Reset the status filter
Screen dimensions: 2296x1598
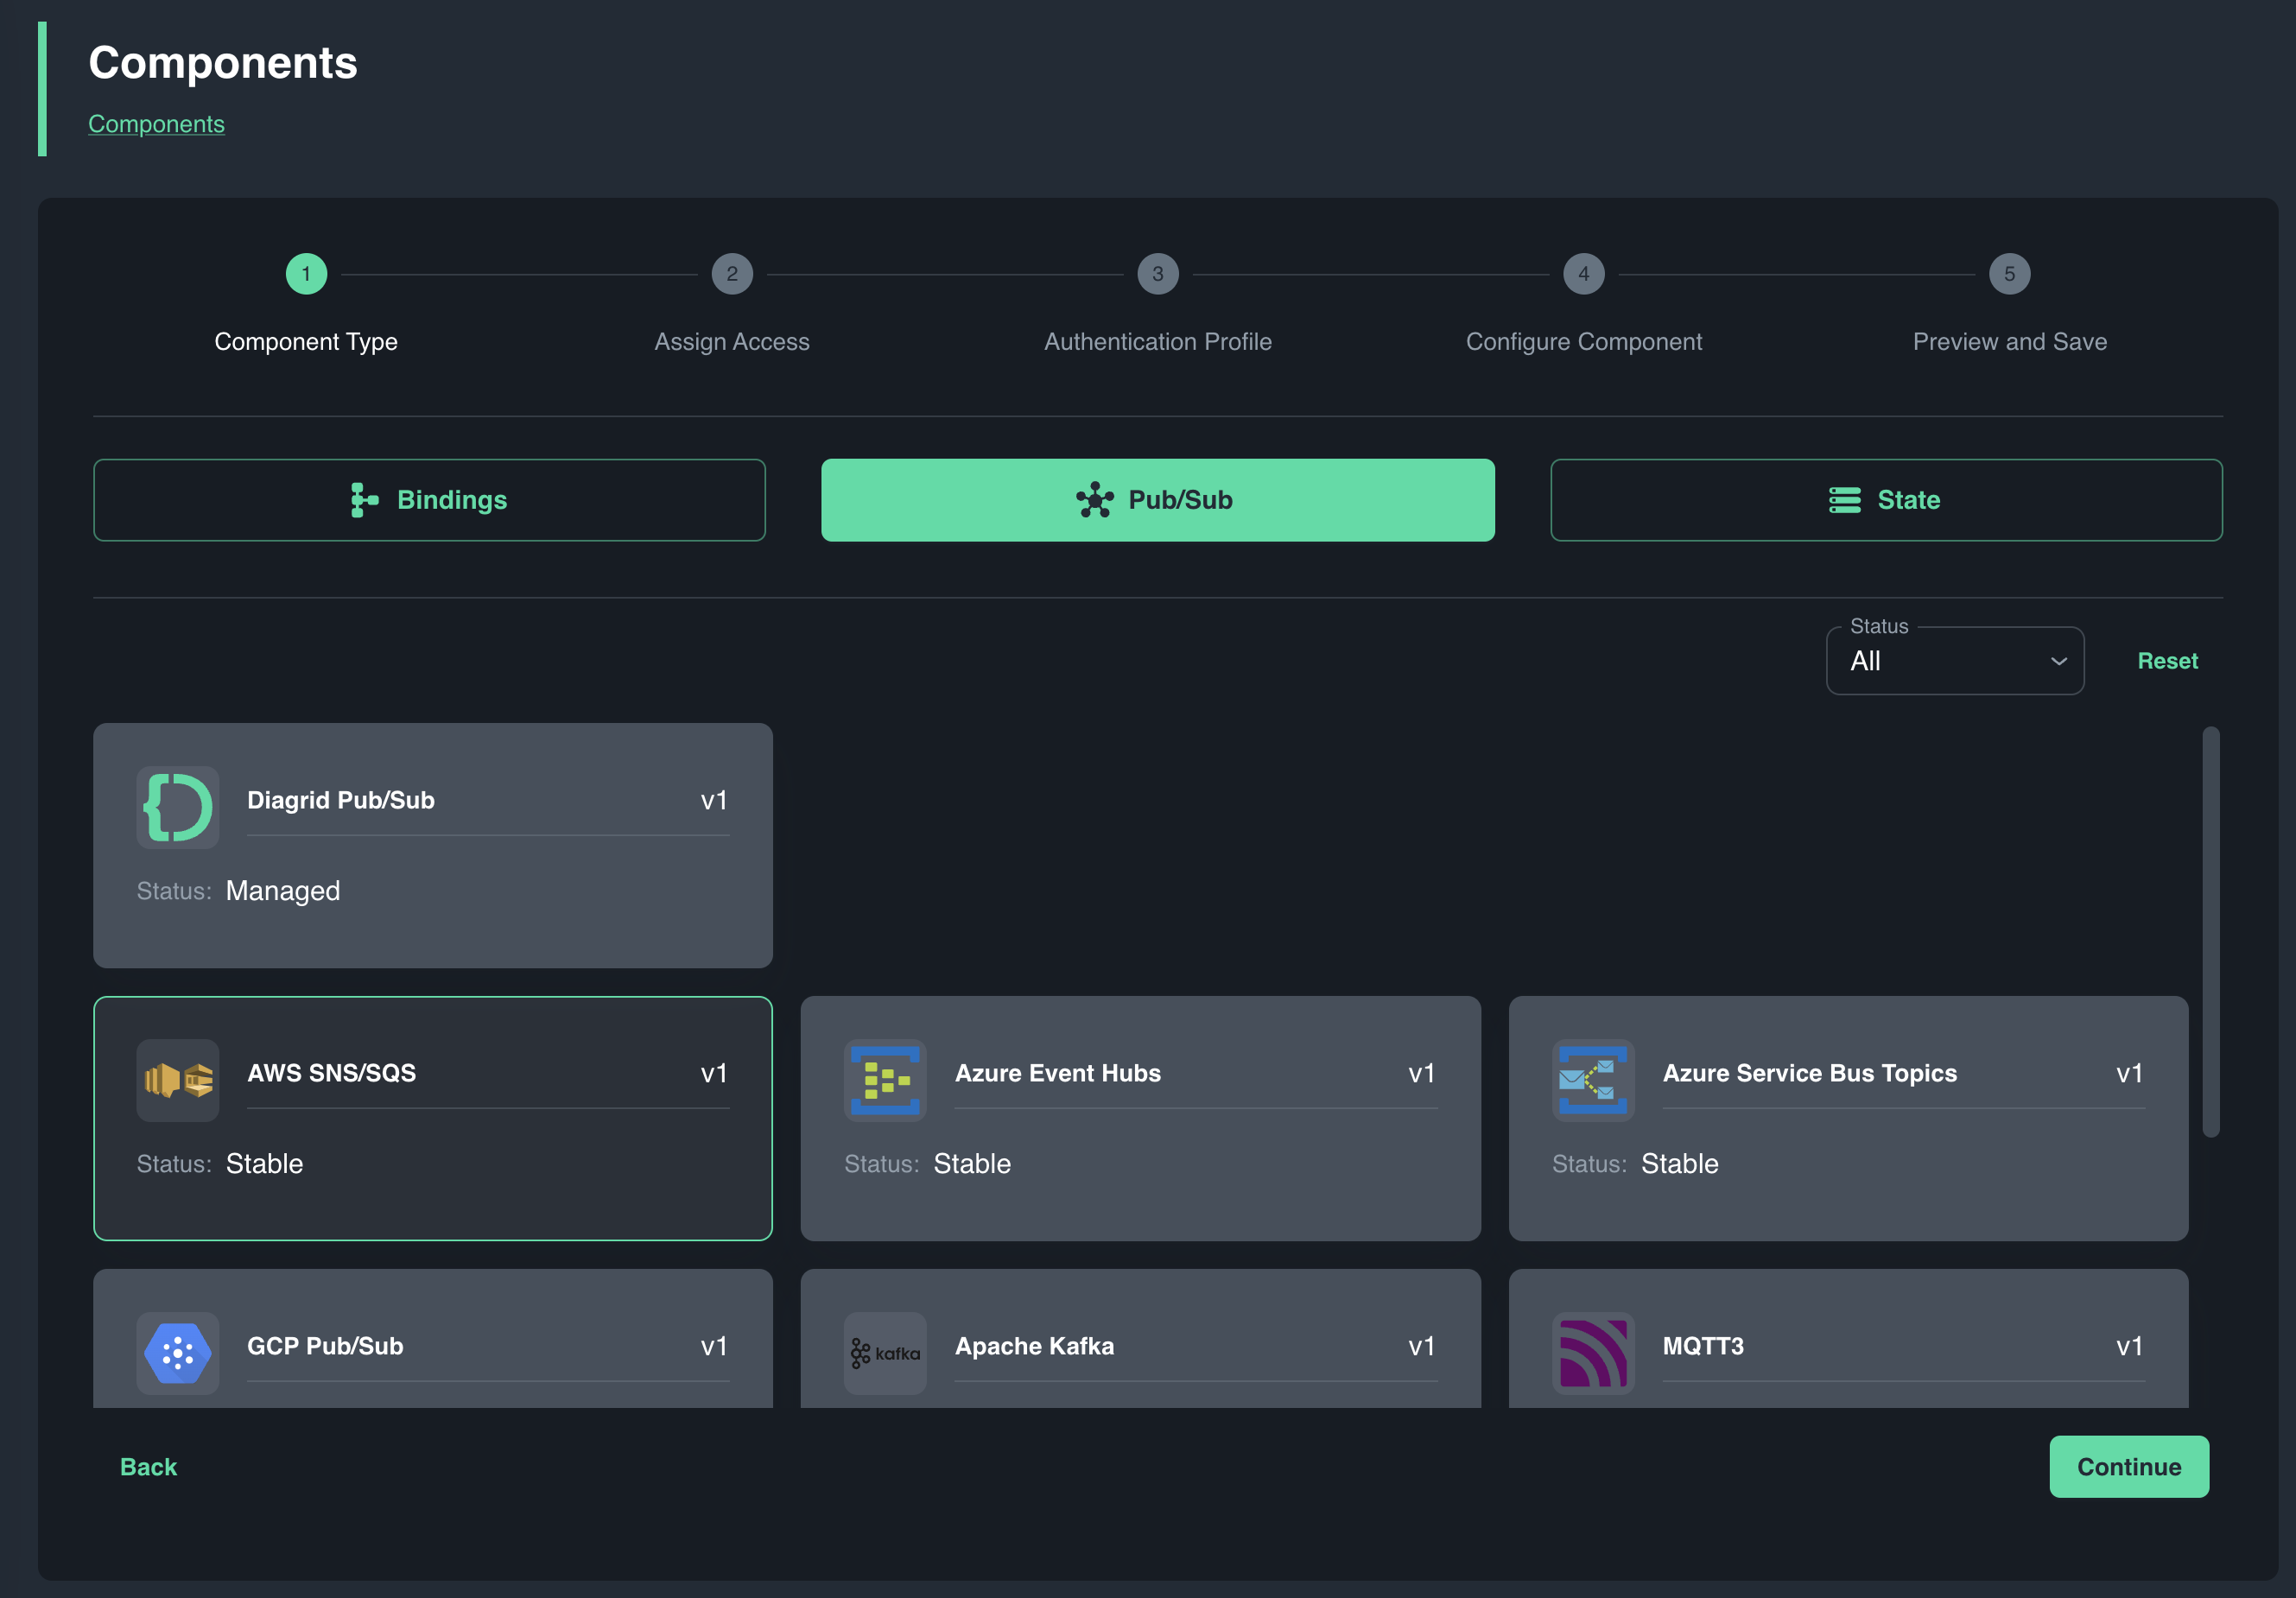click(2167, 661)
